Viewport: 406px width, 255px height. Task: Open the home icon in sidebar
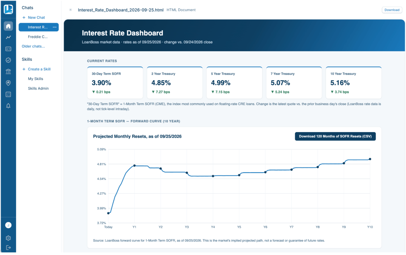(8, 26)
